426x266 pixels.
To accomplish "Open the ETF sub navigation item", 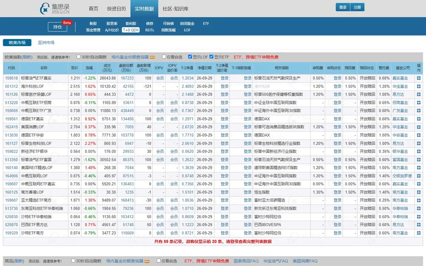I will click(206, 23).
